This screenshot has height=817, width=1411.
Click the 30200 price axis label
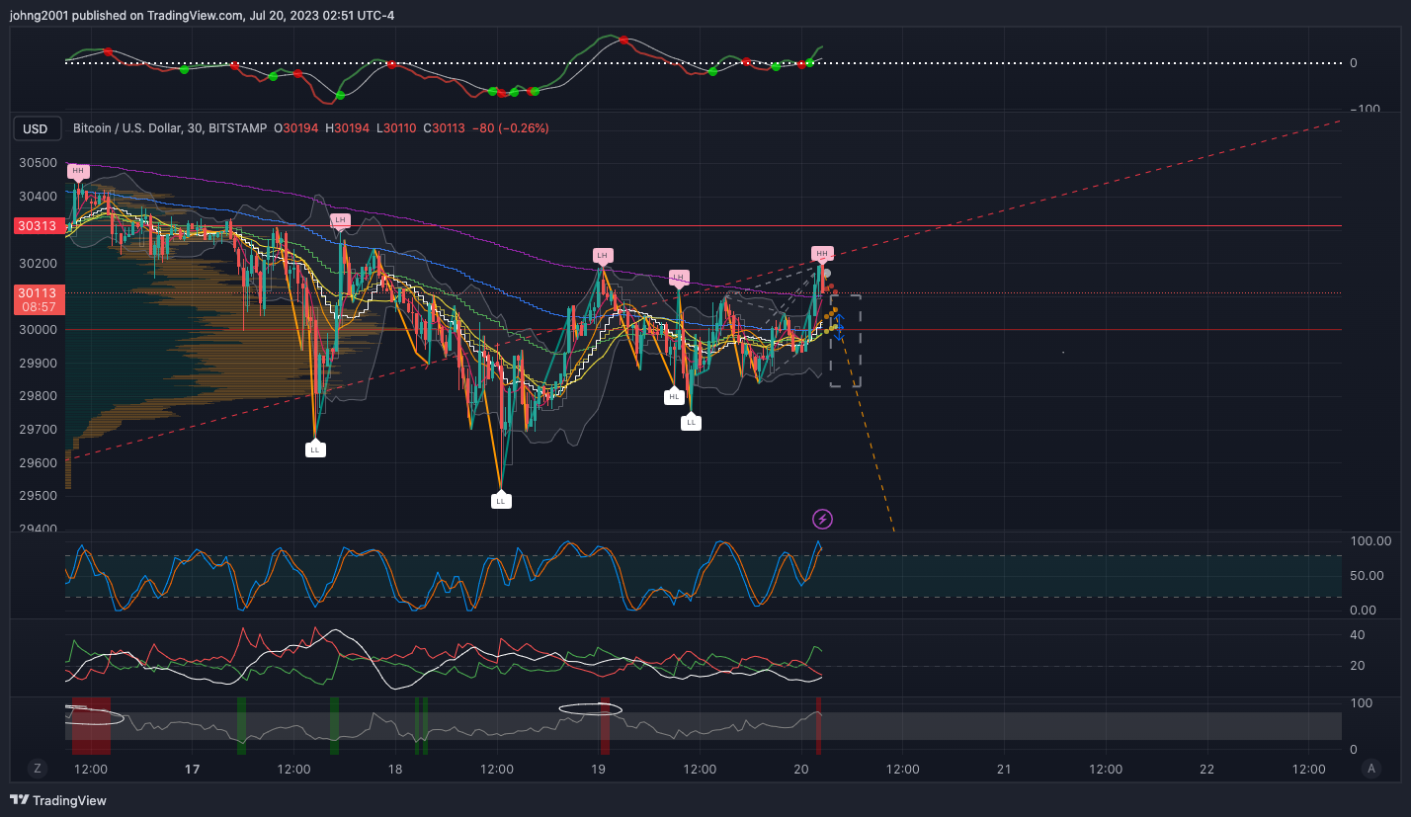coord(37,264)
